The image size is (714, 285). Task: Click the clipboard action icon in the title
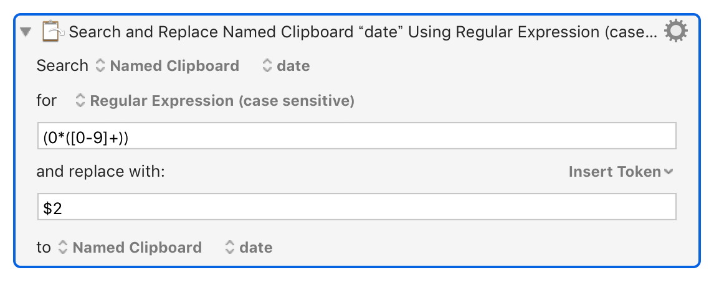(x=53, y=32)
